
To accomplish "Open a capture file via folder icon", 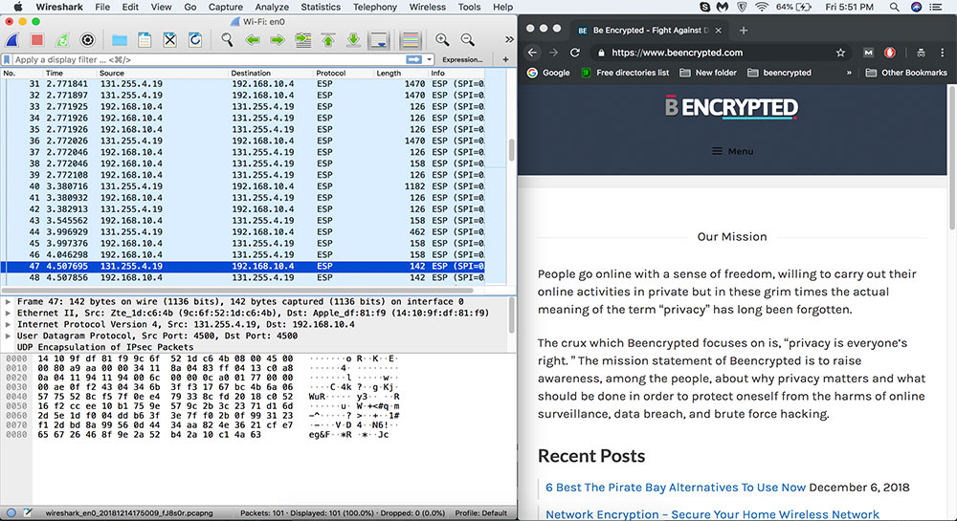I will (x=120, y=40).
